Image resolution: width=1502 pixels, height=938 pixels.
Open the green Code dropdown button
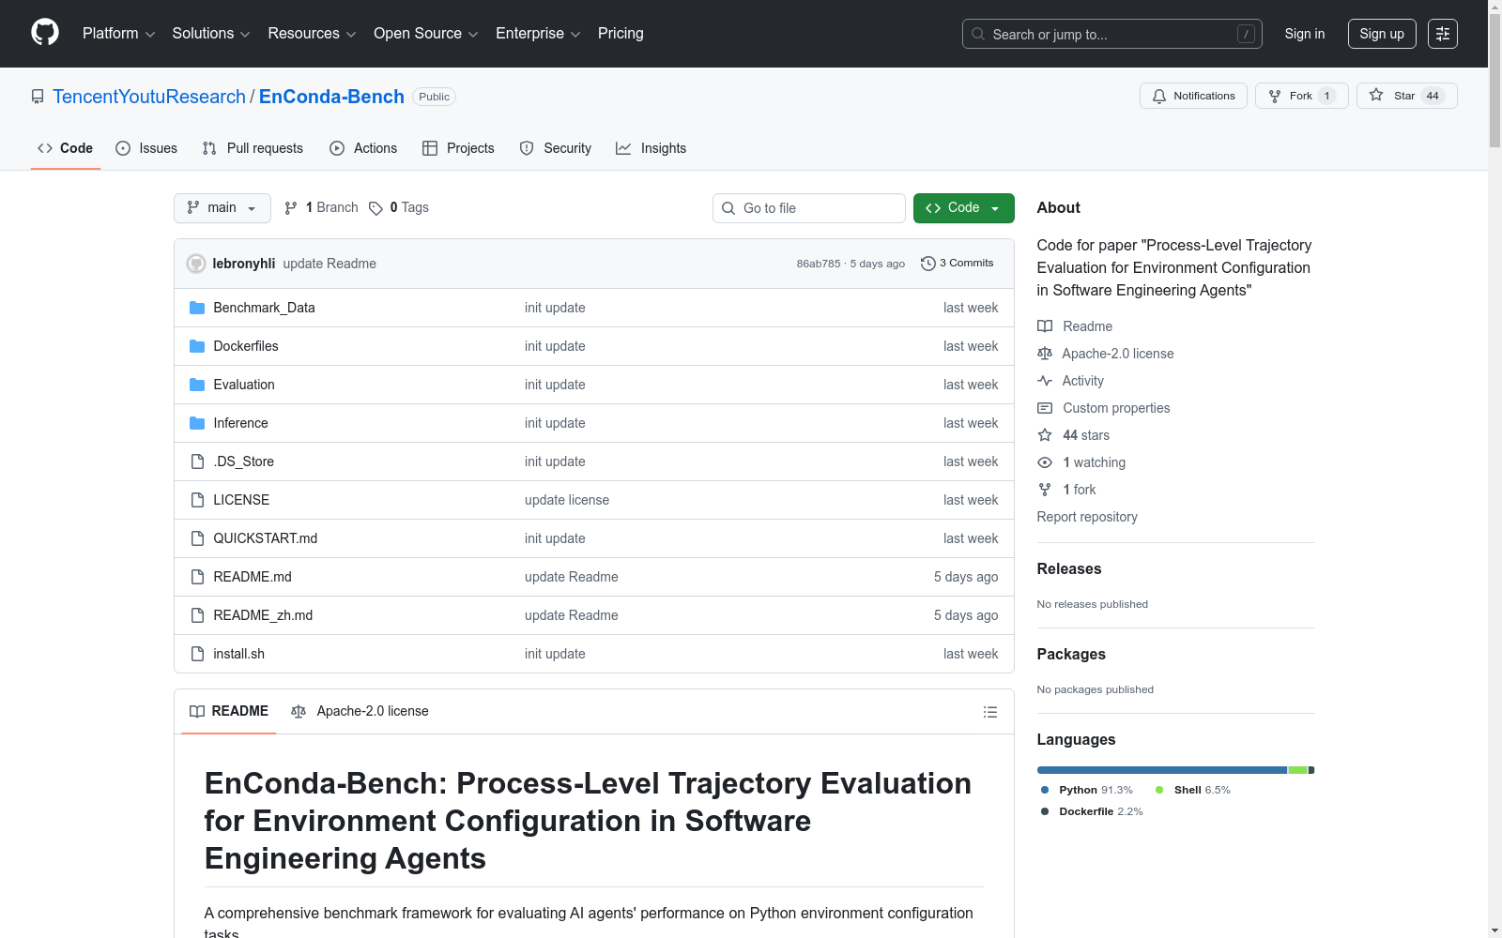pos(963,208)
